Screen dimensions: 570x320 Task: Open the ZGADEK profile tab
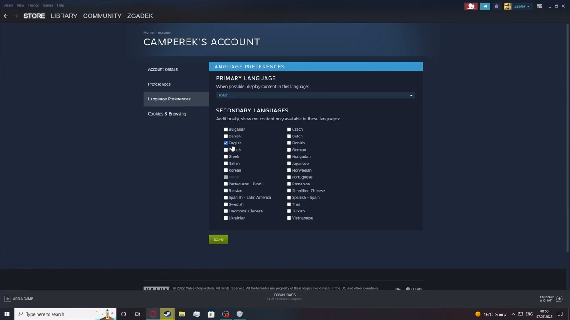tap(140, 16)
